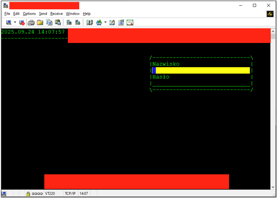Click the font 'A' toolbar icon
Viewport: 277px width, 198px height.
click(99, 22)
